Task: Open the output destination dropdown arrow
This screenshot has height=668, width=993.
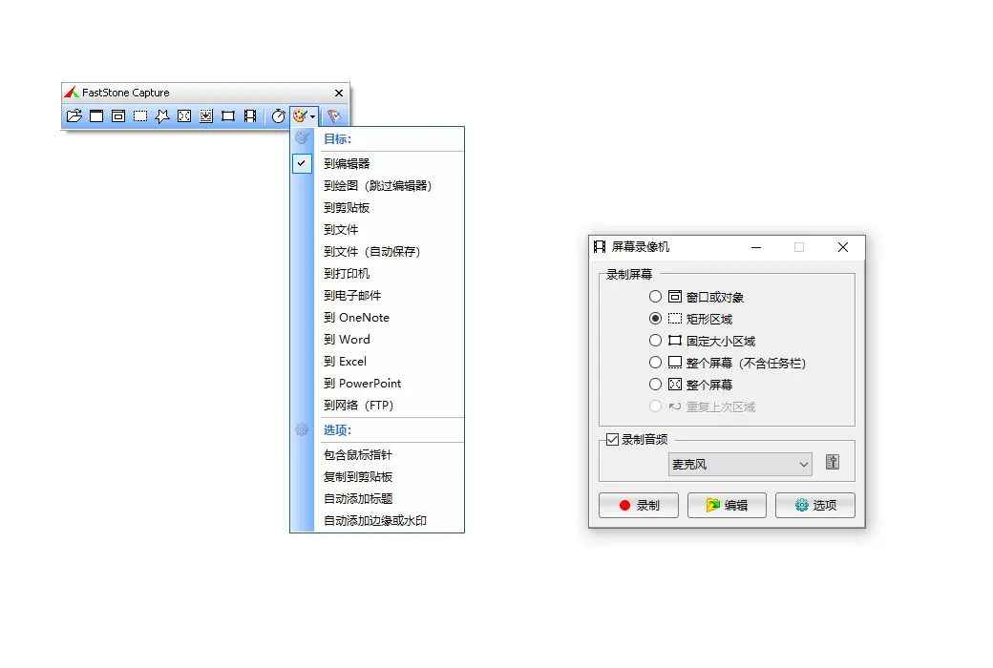Action: click(313, 116)
